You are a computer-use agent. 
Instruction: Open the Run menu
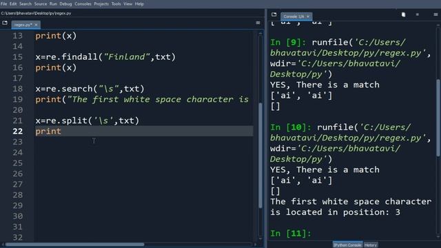point(53,4)
